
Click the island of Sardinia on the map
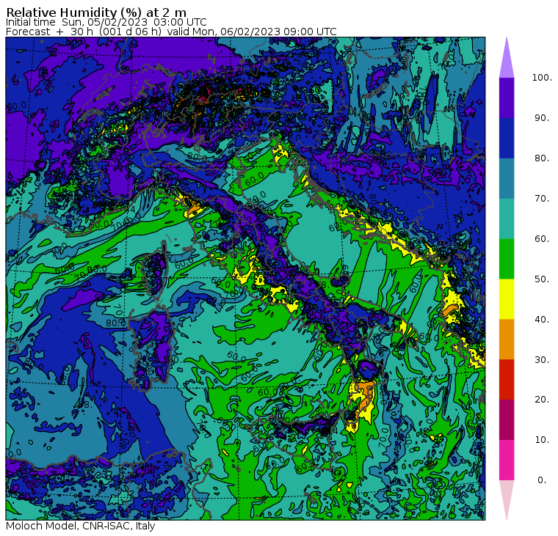click(151, 350)
